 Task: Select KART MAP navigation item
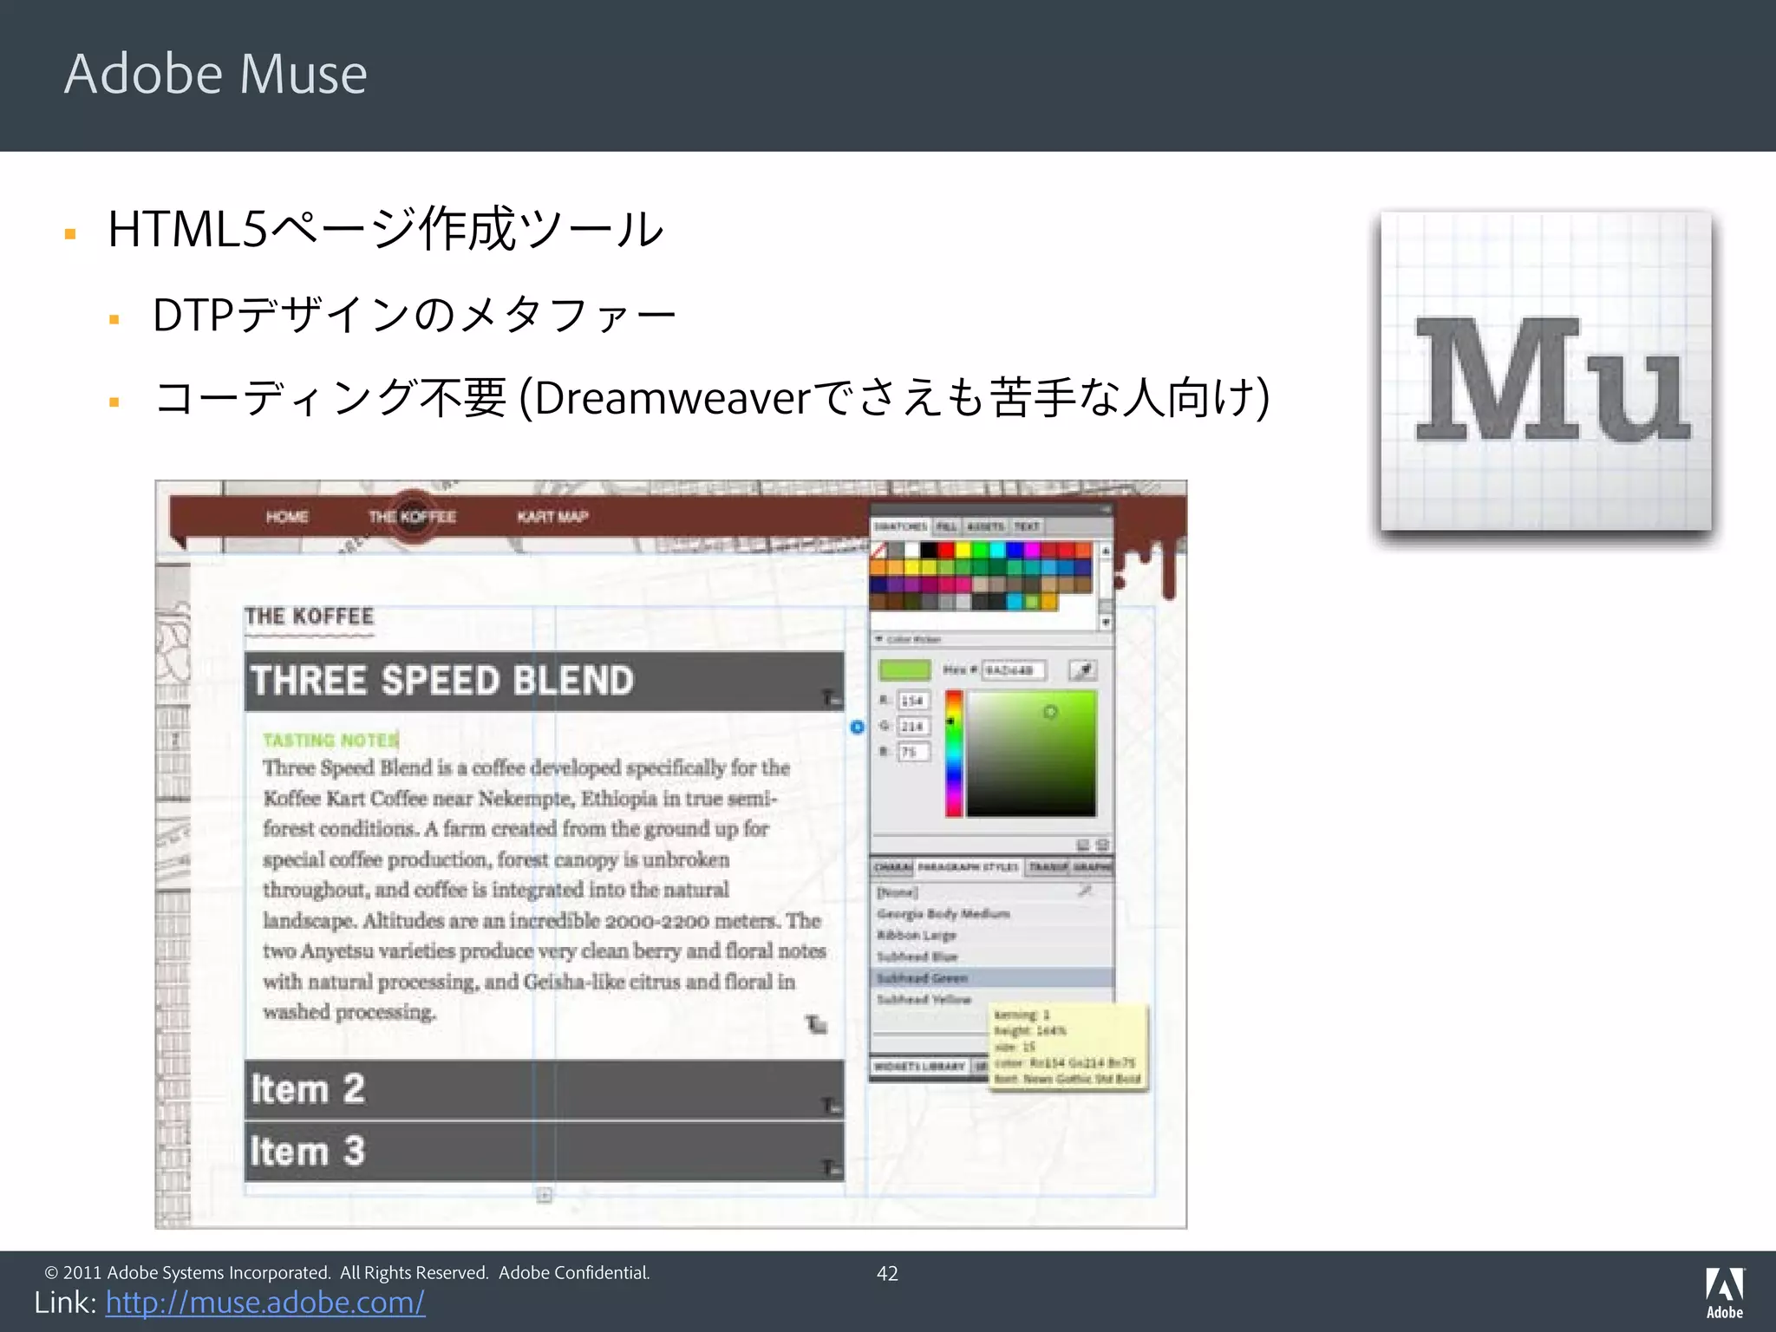coord(553,517)
